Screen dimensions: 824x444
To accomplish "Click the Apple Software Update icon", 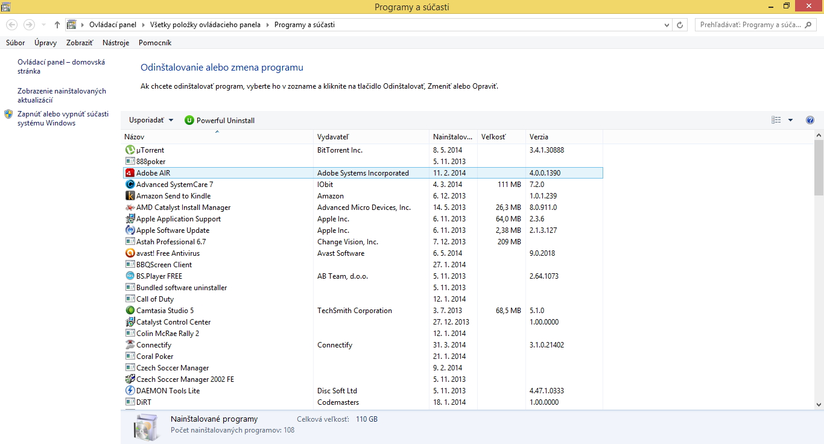I will 130,230.
